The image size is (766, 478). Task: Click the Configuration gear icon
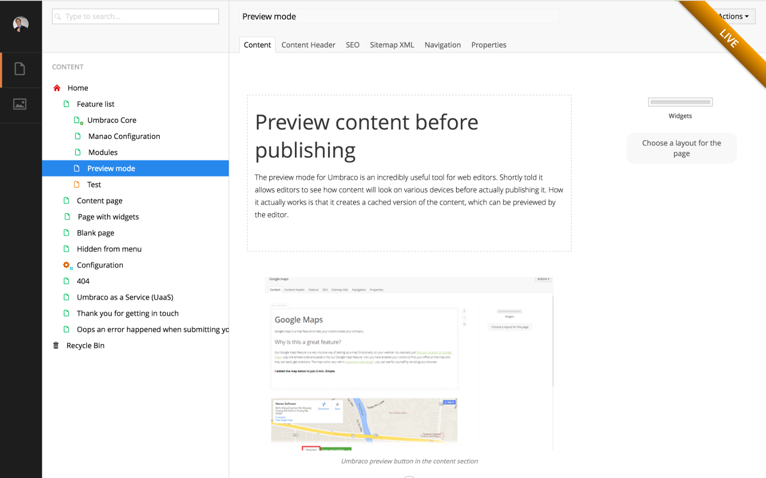[x=67, y=265]
